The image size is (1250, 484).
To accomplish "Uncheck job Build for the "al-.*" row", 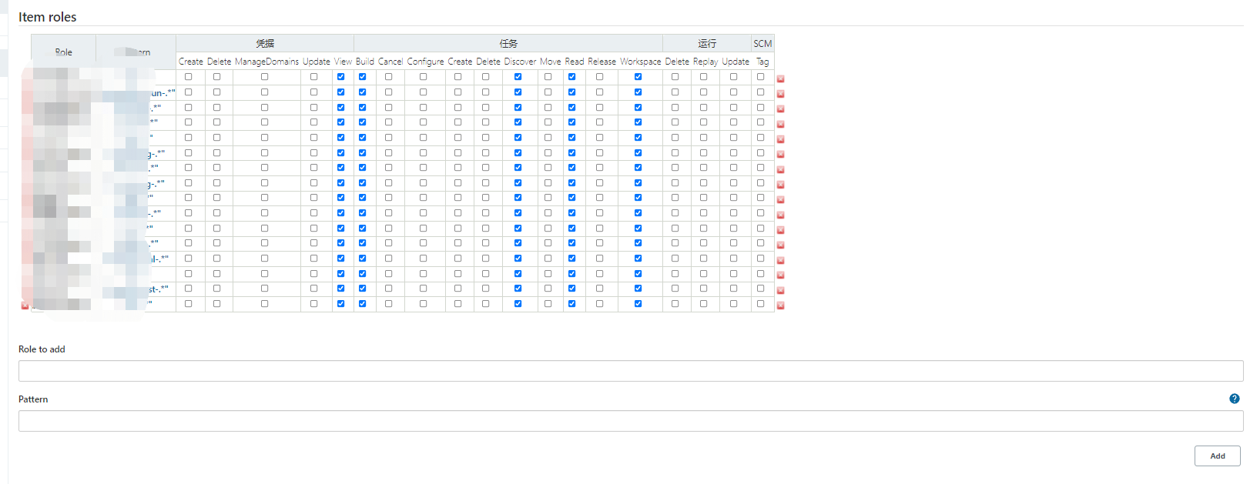I will point(362,259).
